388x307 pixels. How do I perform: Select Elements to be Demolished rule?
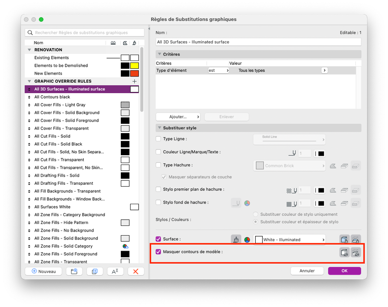click(82, 66)
